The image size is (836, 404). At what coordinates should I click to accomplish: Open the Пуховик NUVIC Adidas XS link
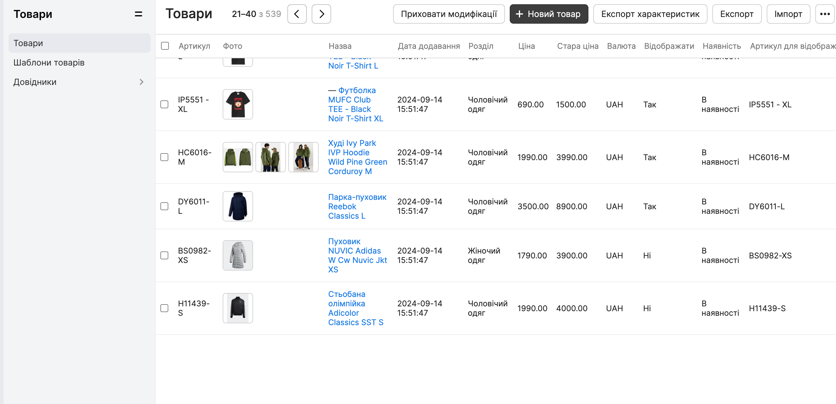(357, 256)
